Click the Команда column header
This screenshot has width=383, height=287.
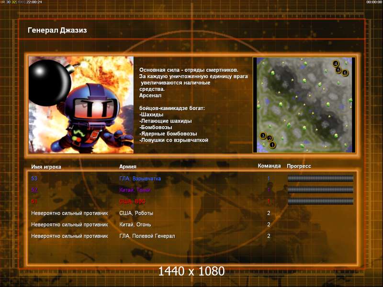(269, 166)
